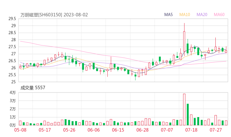Viewport: 231px width, 137px height.
Task: Select the 0万 volume axis label
Action: click(x=13, y=125)
